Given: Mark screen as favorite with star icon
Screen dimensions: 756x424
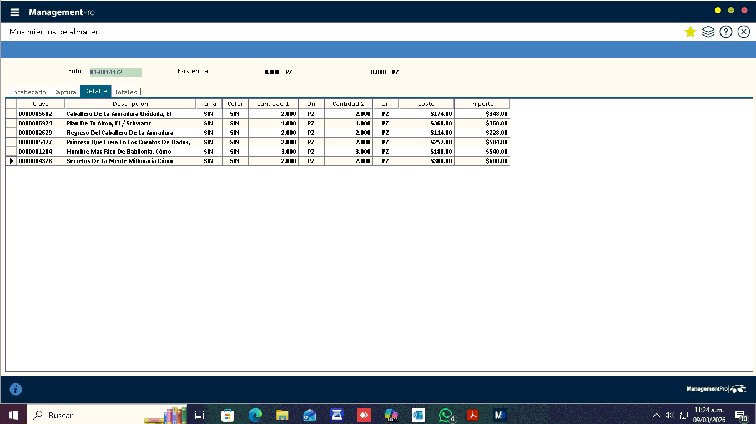Looking at the screenshot, I should pyautogui.click(x=690, y=32).
